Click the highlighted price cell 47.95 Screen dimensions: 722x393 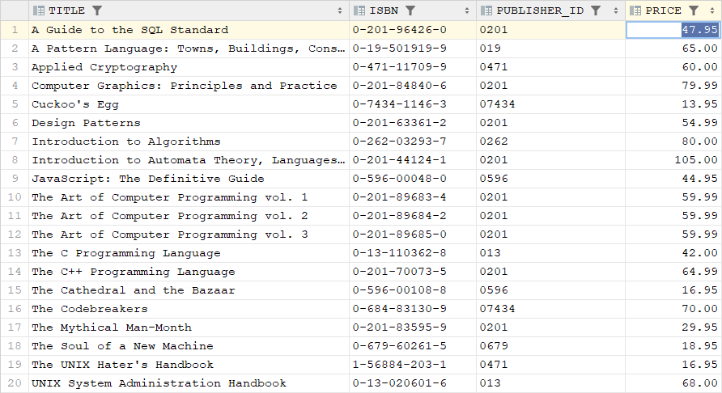[673, 30]
